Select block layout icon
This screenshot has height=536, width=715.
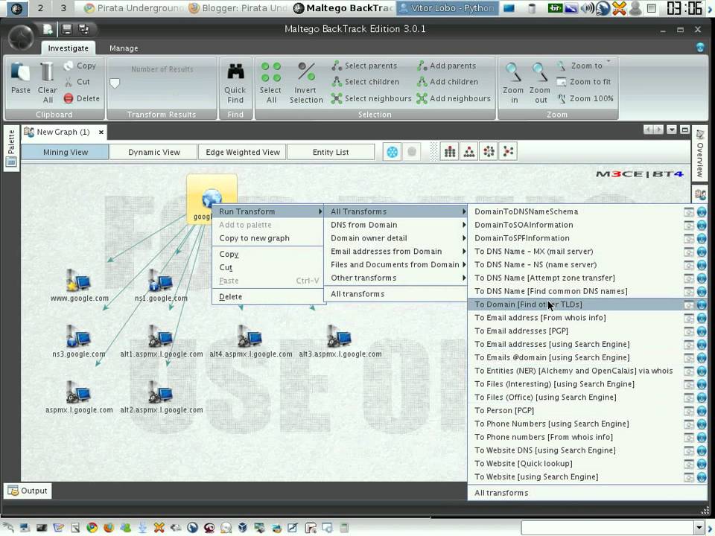(450, 152)
